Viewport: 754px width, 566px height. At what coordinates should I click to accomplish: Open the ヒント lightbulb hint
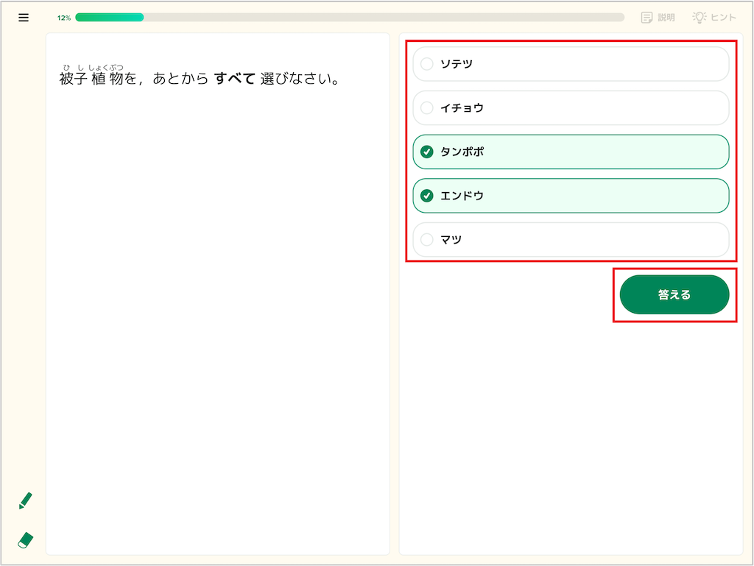[714, 18]
